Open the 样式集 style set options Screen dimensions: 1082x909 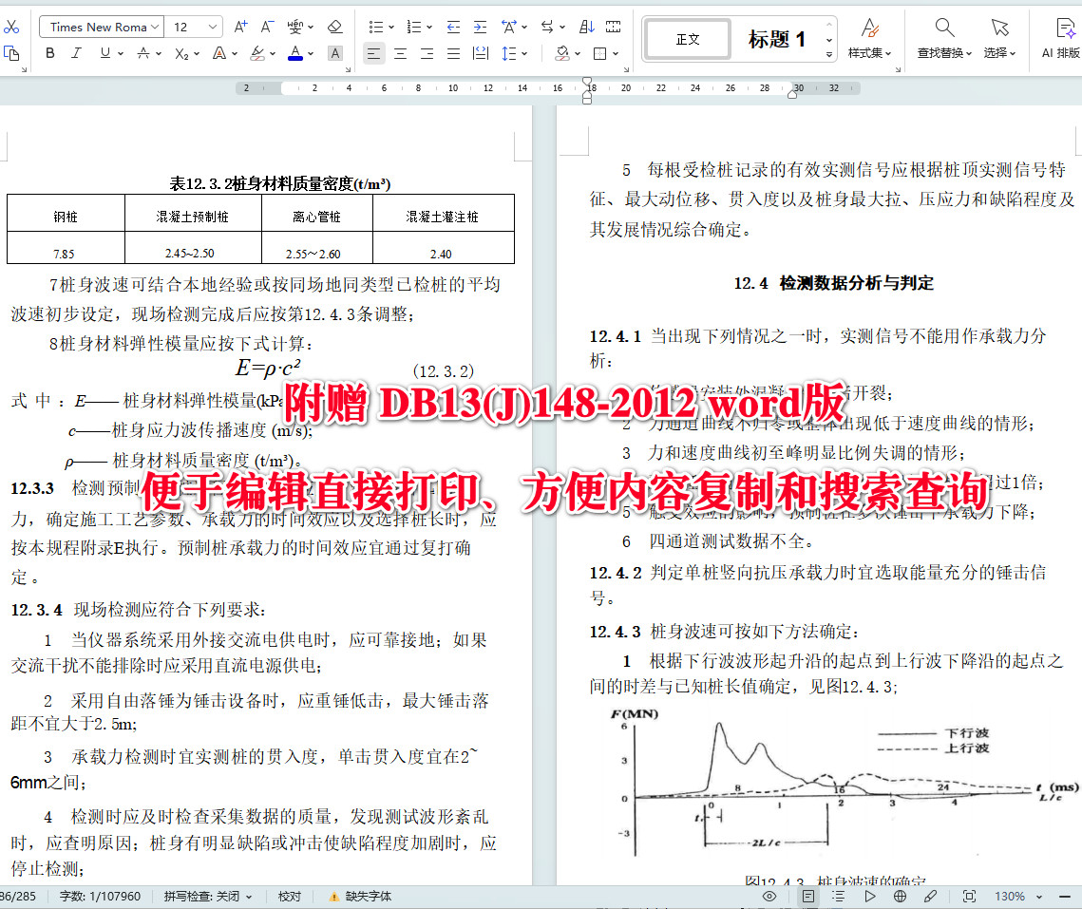pyautogui.click(x=869, y=41)
